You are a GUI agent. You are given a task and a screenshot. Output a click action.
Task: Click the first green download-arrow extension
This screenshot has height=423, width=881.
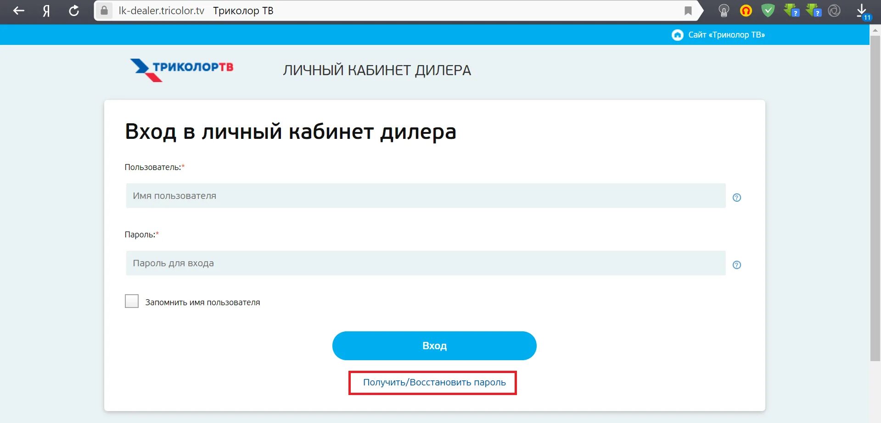(x=791, y=10)
